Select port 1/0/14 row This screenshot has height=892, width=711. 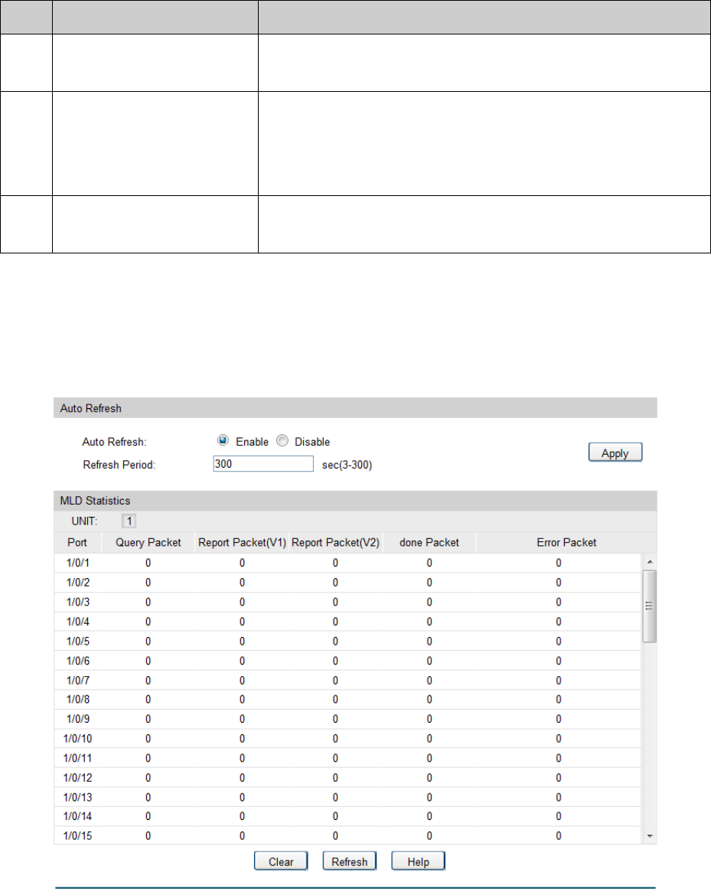click(x=348, y=816)
